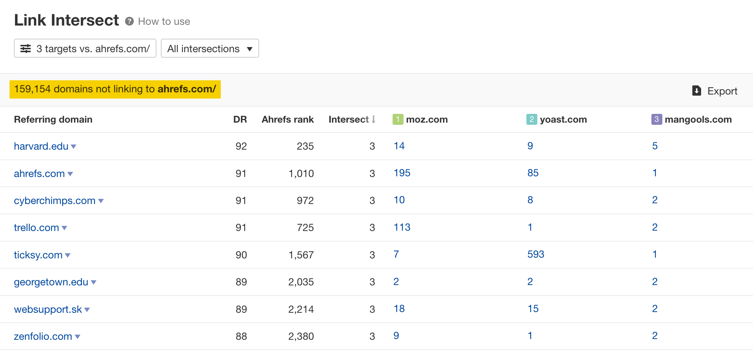The height and width of the screenshot is (354, 753).
Task: Click georgetown.edu's Ahrefs rank 2,035
Action: coord(301,282)
